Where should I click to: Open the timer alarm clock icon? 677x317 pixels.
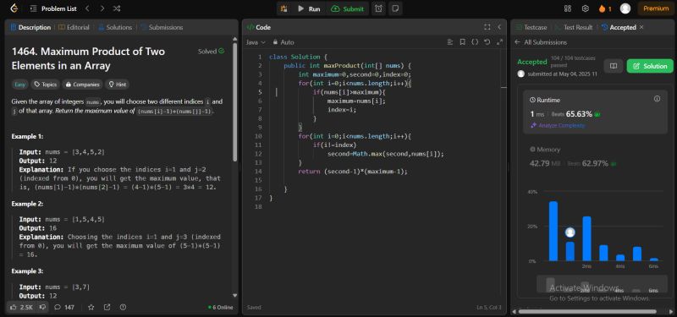click(378, 8)
